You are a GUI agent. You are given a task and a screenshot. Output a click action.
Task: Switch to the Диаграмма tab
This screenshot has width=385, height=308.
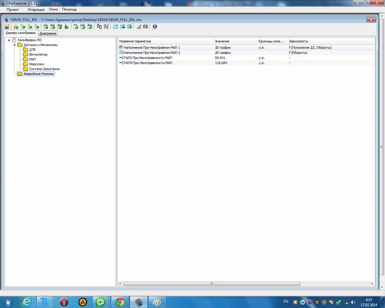[48, 33]
